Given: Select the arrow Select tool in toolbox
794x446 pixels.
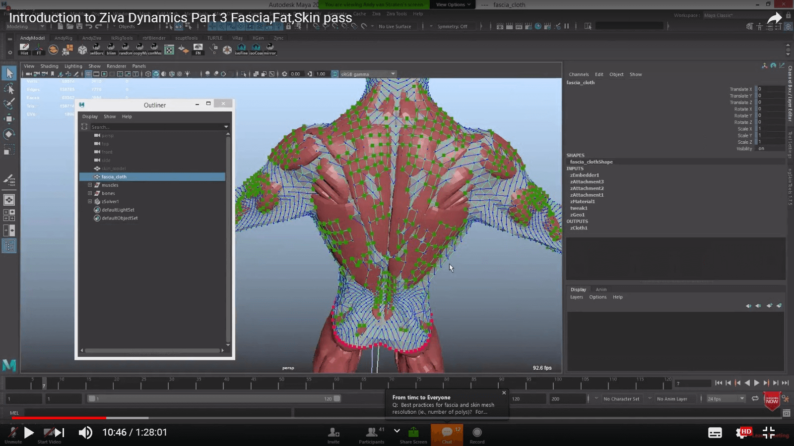Looking at the screenshot, I should click(9, 73).
